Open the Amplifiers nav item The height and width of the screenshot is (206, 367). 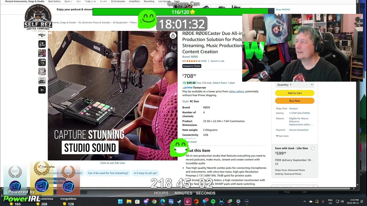134,1
